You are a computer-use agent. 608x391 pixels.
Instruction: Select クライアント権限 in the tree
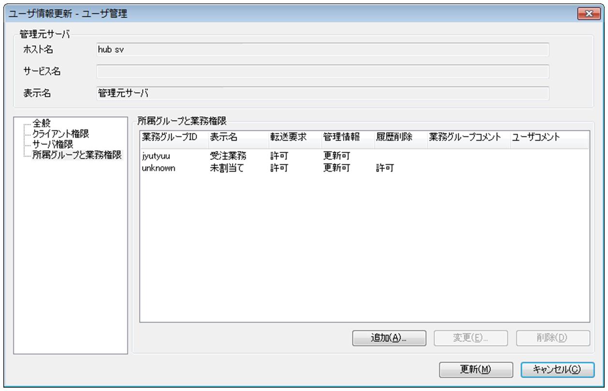[60, 133]
